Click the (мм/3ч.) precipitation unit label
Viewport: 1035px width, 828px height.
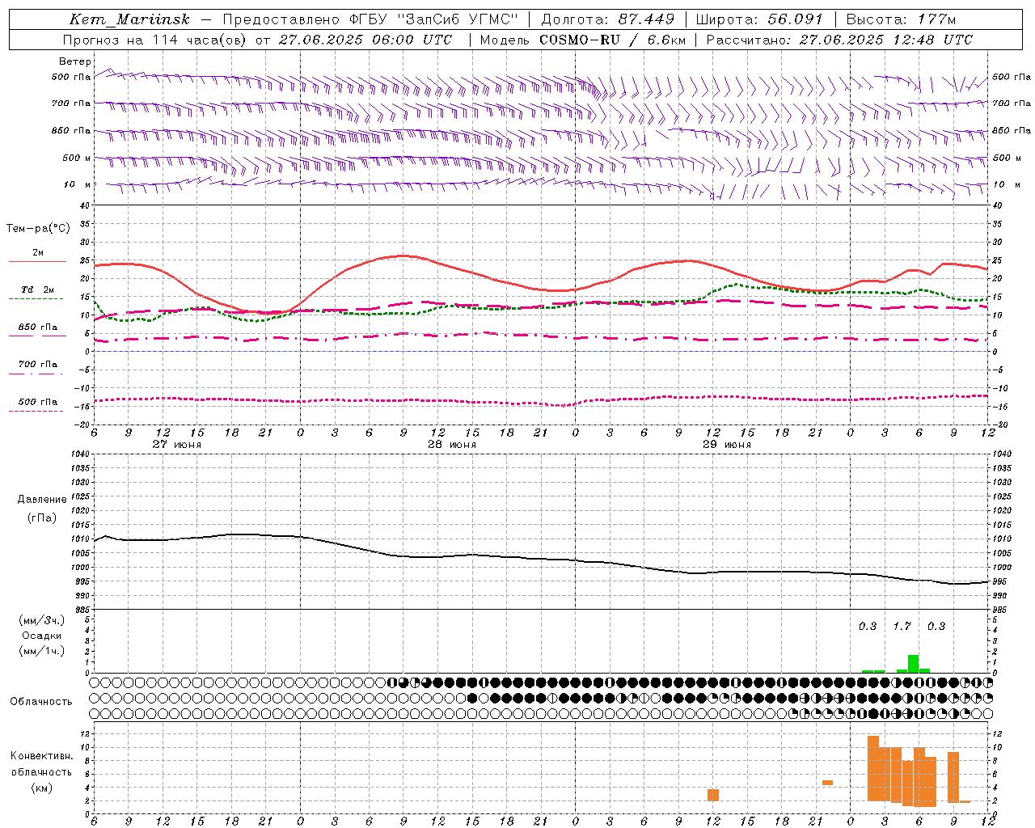[x=42, y=620]
